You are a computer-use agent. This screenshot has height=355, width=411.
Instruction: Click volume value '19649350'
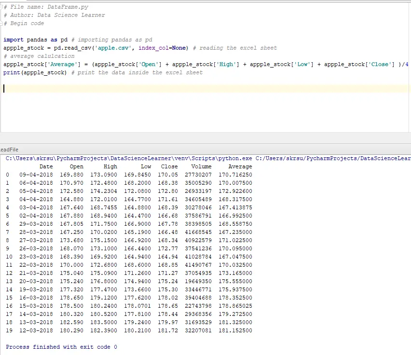198,281
